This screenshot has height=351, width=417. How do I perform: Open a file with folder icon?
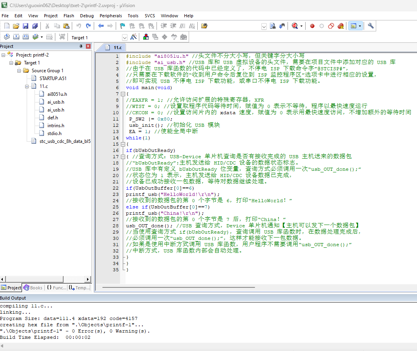16,26
